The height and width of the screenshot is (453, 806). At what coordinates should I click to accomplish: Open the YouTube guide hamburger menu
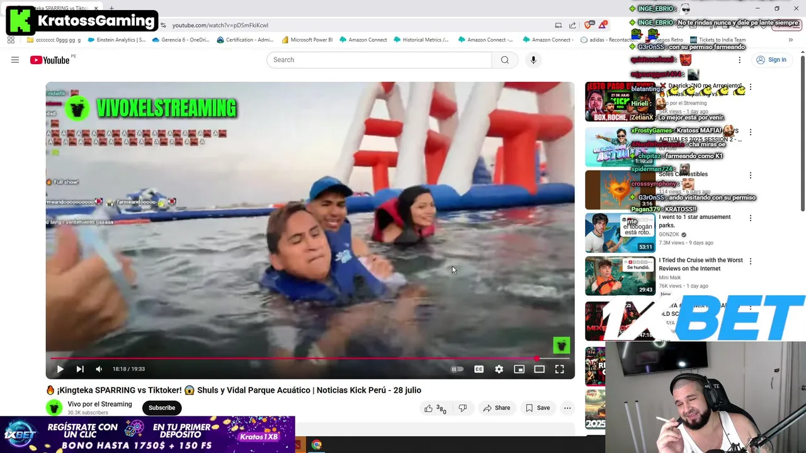[15, 60]
